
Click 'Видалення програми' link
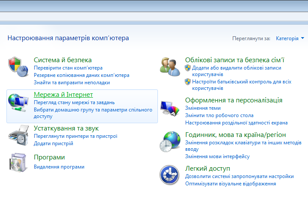tap(59, 167)
